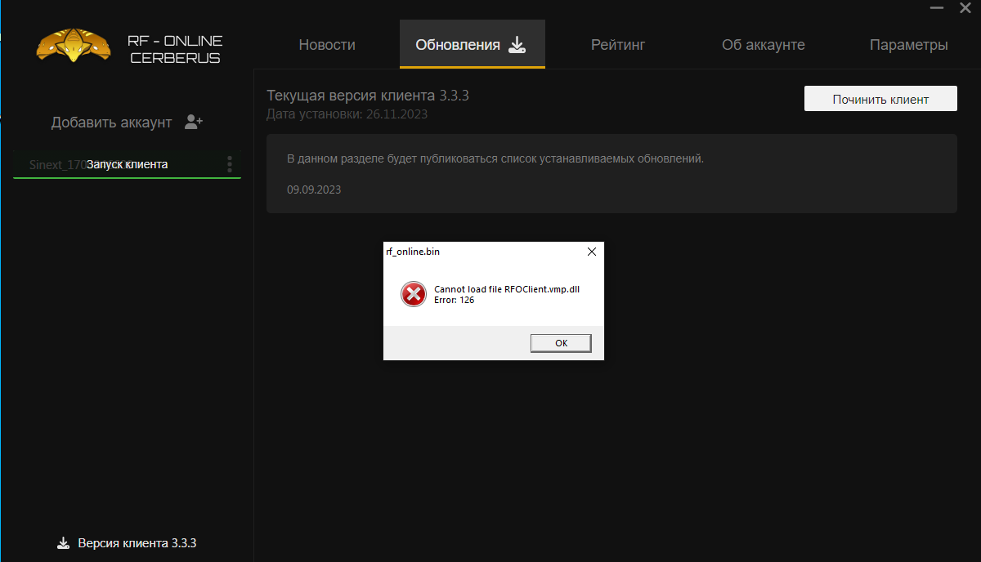This screenshot has width=981, height=562.
Task: Click the update list description text
Action: tap(495, 158)
